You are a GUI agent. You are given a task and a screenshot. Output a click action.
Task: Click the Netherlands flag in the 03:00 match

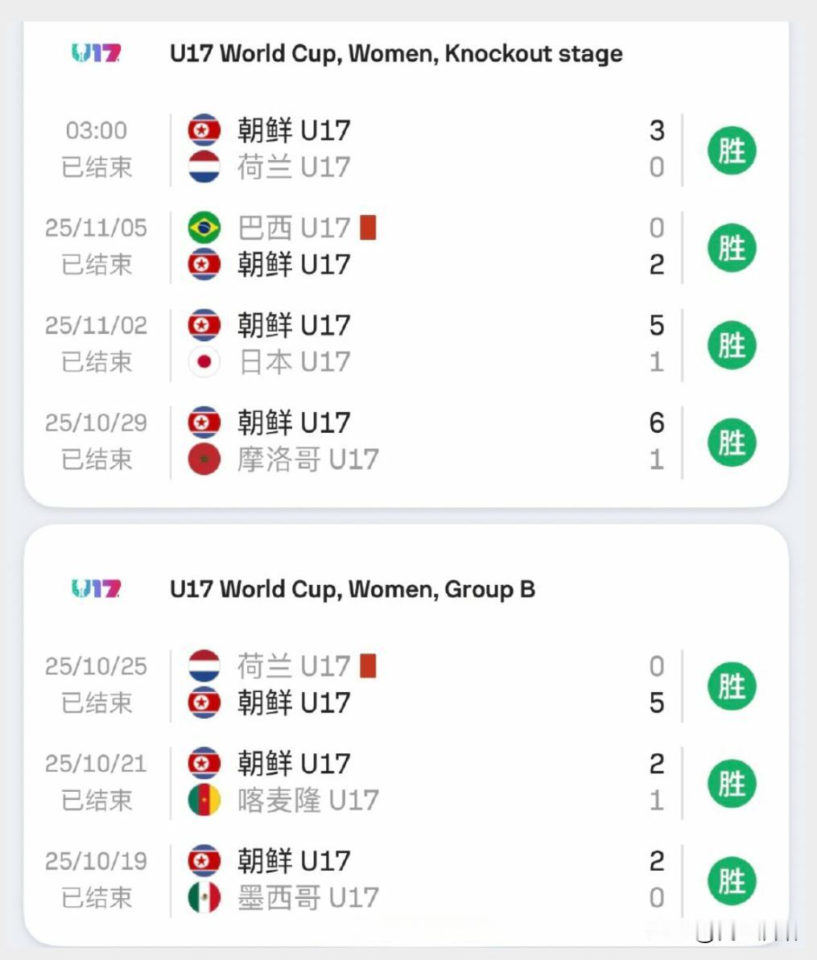point(204,167)
